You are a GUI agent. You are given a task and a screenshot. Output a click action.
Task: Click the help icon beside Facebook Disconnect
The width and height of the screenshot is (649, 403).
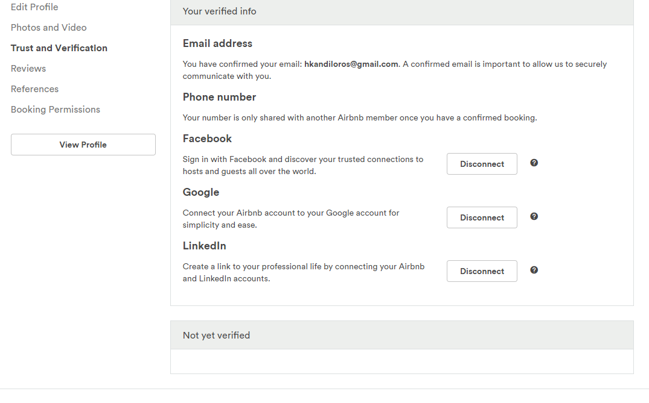[534, 163]
